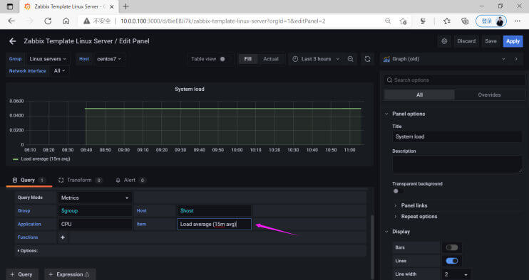Open the Query Mode Metrics dropdown

pyautogui.click(x=94, y=198)
